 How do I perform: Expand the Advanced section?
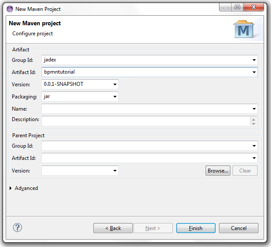(x=11, y=188)
